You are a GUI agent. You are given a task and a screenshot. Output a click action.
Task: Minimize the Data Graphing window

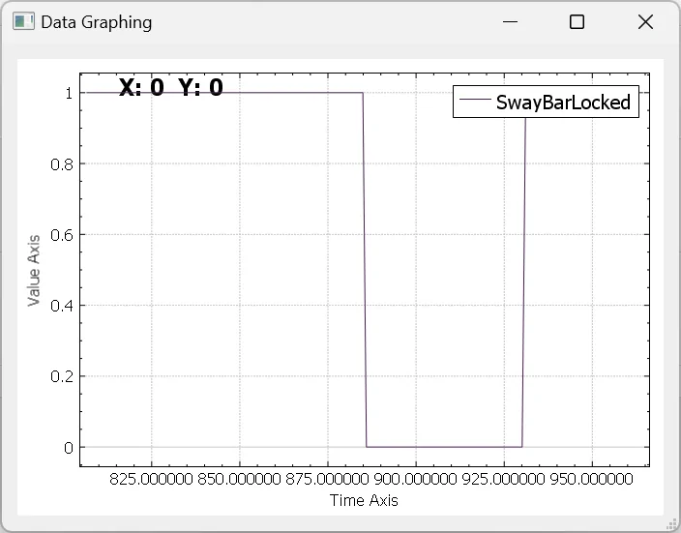pos(510,21)
